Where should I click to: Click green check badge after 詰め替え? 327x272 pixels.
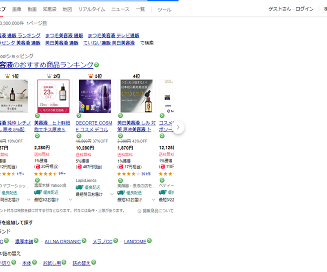(x=94, y=262)
